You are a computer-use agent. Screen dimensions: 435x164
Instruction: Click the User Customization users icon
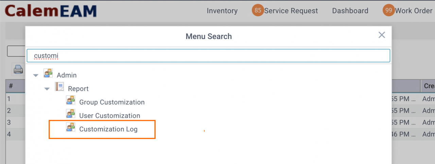(70, 114)
